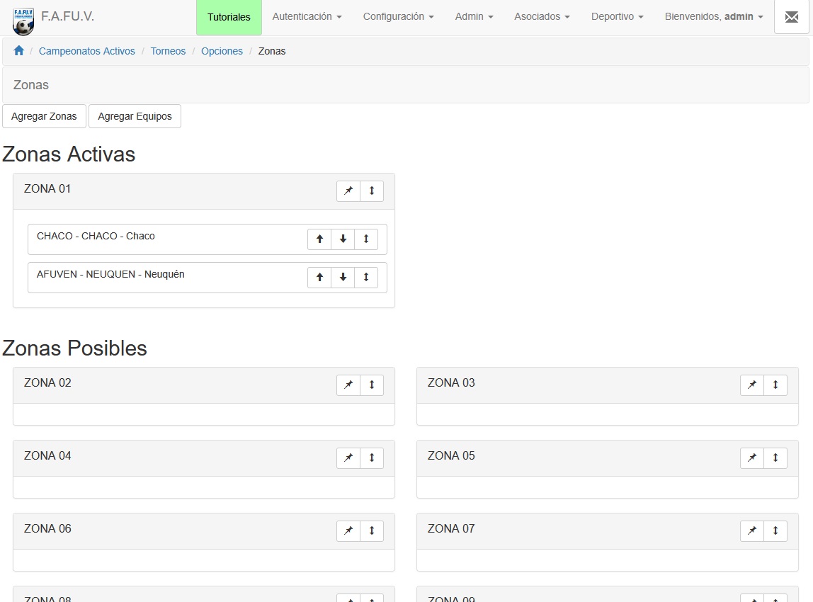The height and width of the screenshot is (602, 813).
Task: Click the vertical reorder icon on ZONA 03
Action: [775, 385]
